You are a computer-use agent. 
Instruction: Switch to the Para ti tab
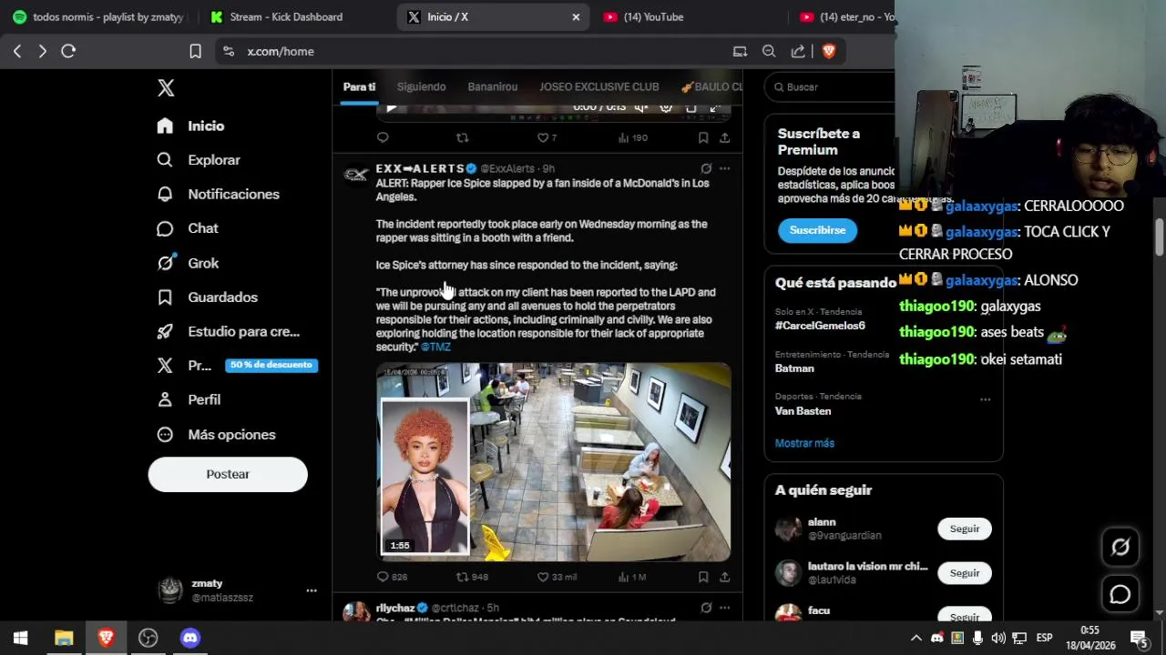pyautogui.click(x=359, y=86)
